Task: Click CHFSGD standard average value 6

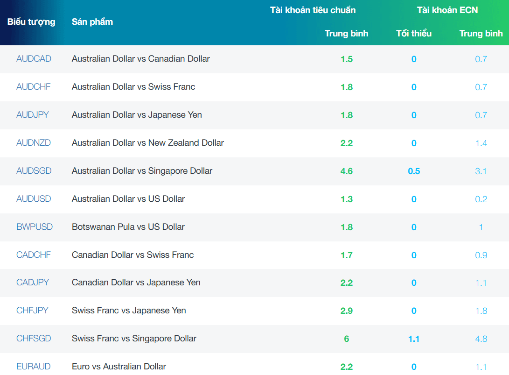Action: (x=346, y=339)
